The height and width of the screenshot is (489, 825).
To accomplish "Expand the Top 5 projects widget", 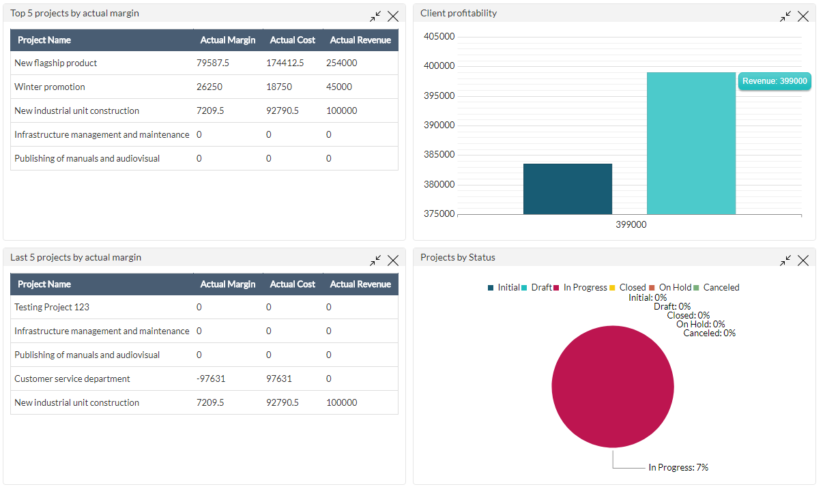I will click(x=375, y=15).
